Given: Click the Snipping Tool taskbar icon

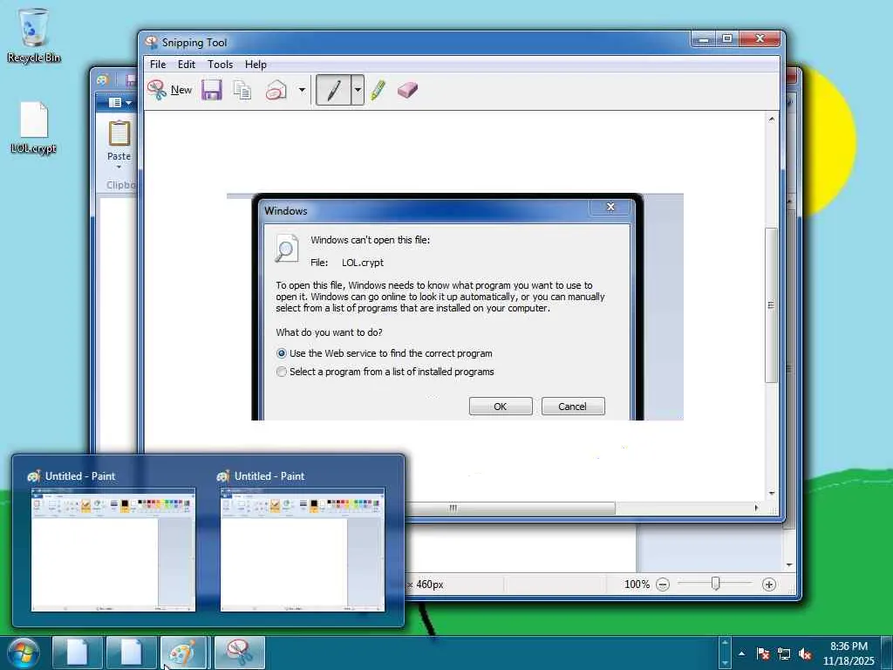Looking at the screenshot, I should [x=240, y=653].
